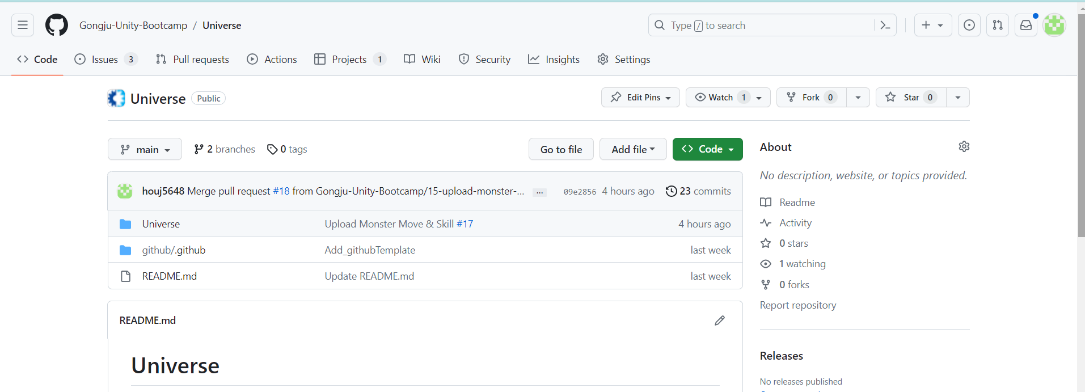The width and height of the screenshot is (1085, 392).
Task: View 0 tags link
Action: click(x=287, y=149)
